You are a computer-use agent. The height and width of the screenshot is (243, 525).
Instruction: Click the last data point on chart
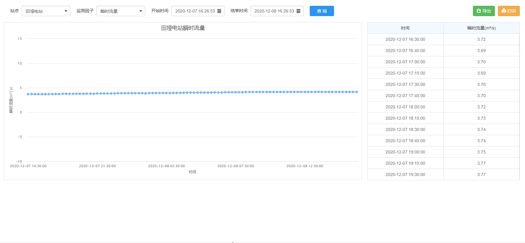click(x=357, y=92)
